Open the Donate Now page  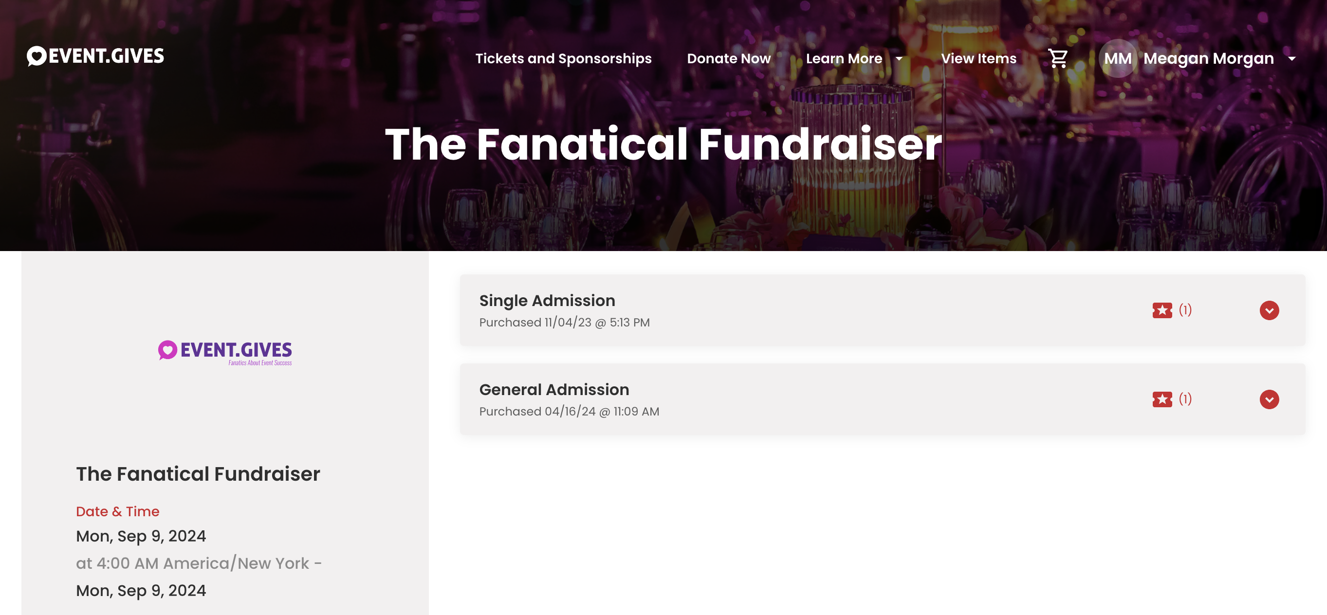(728, 59)
